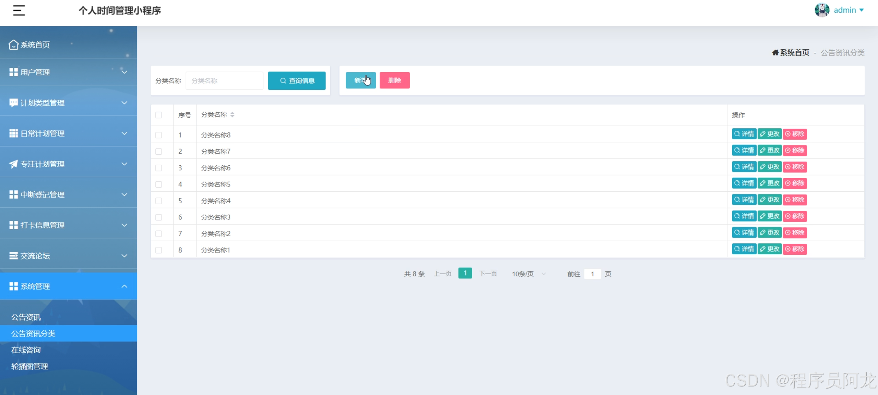Click the 查询信息 search button

297,81
